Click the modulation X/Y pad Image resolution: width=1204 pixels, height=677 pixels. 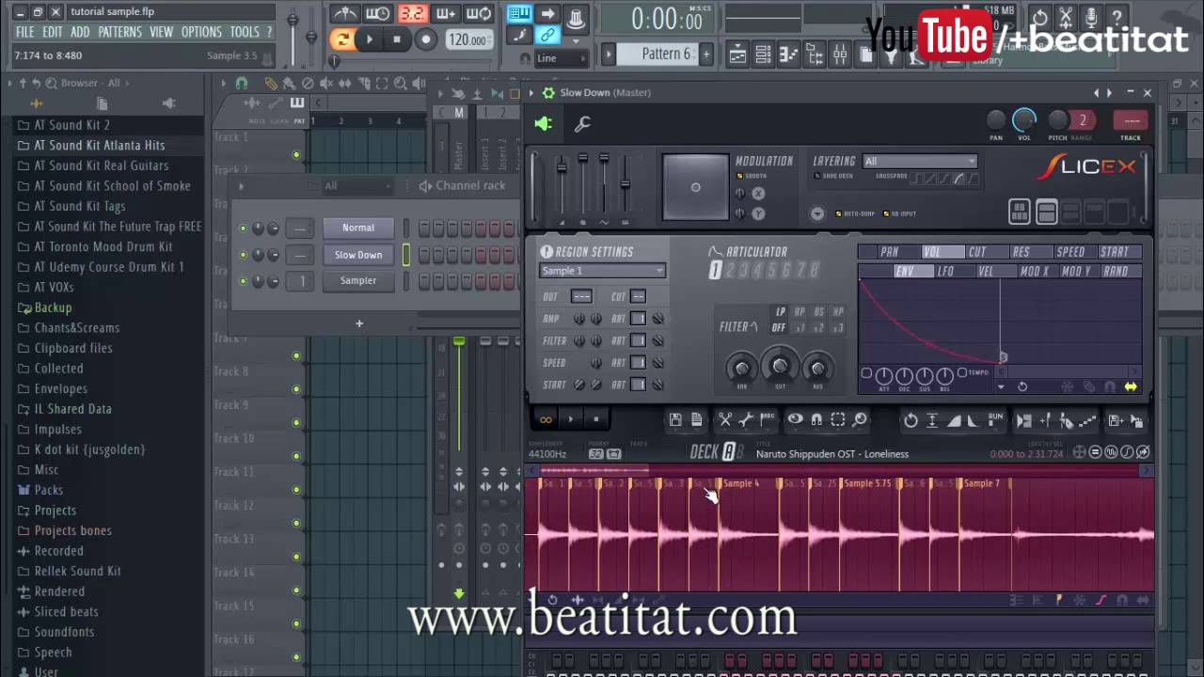(695, 186)
